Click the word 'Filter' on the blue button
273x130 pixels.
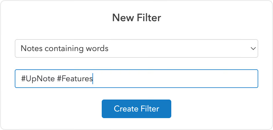(x=150, y=109)
